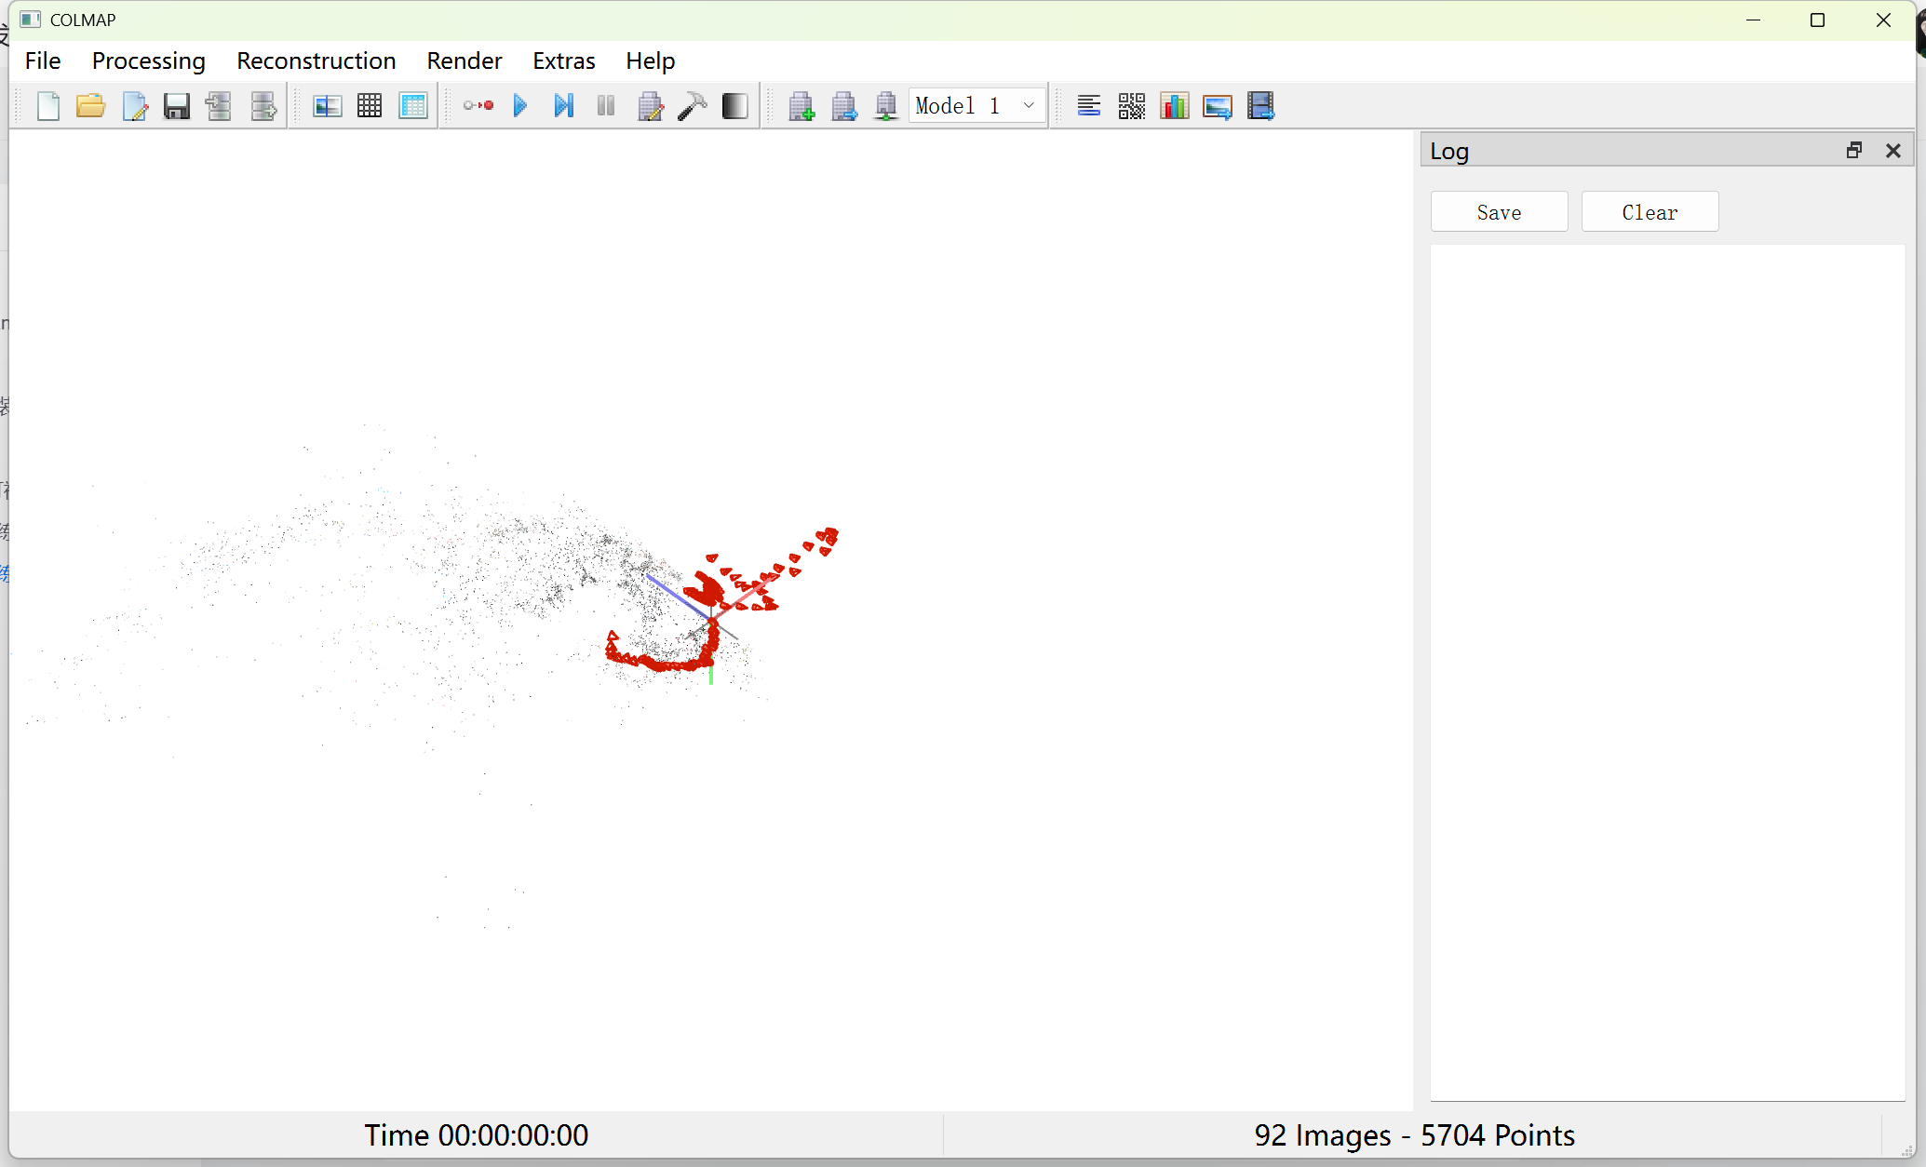Click the New project icon
Viewport: 1926px width, 1167px height.
48,106
